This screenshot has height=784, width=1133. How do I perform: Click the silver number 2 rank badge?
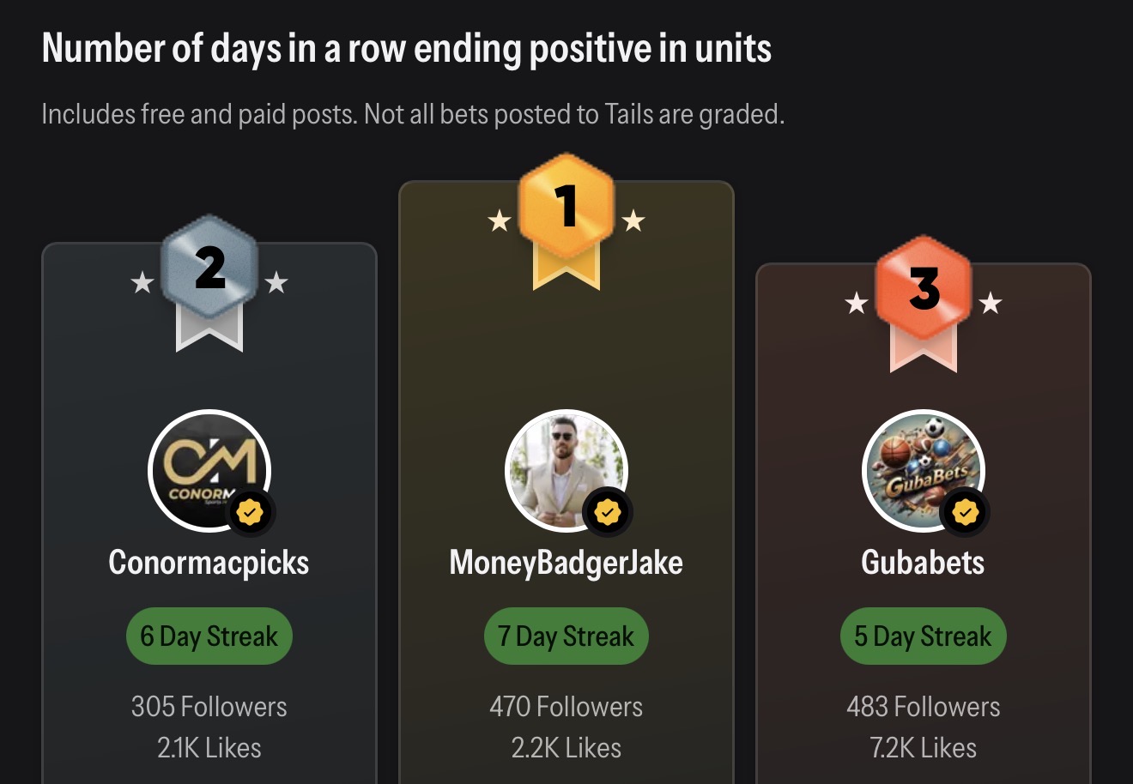209,281
